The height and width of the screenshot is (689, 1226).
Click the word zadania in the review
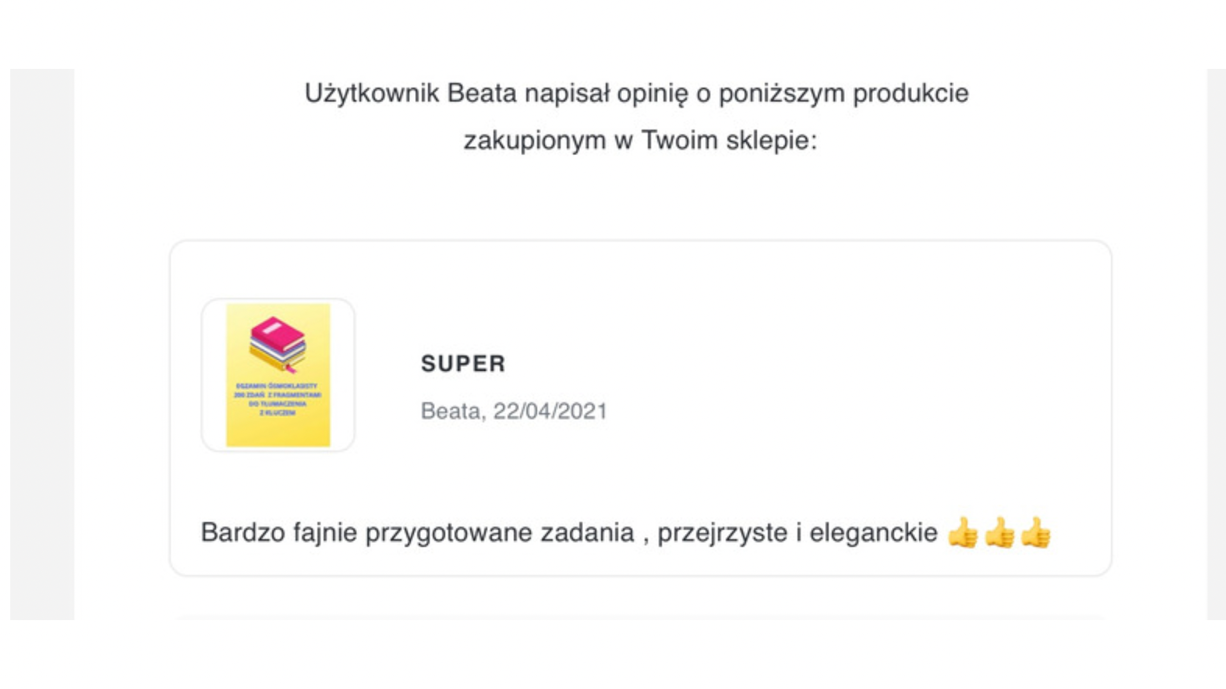click(587, 533)
